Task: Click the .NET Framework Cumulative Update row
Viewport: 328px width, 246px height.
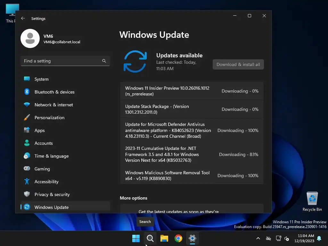Action: click(192, 154)
